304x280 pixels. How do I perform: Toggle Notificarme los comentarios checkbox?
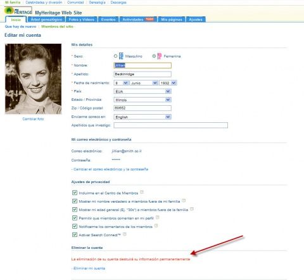[x=75, y=226]
